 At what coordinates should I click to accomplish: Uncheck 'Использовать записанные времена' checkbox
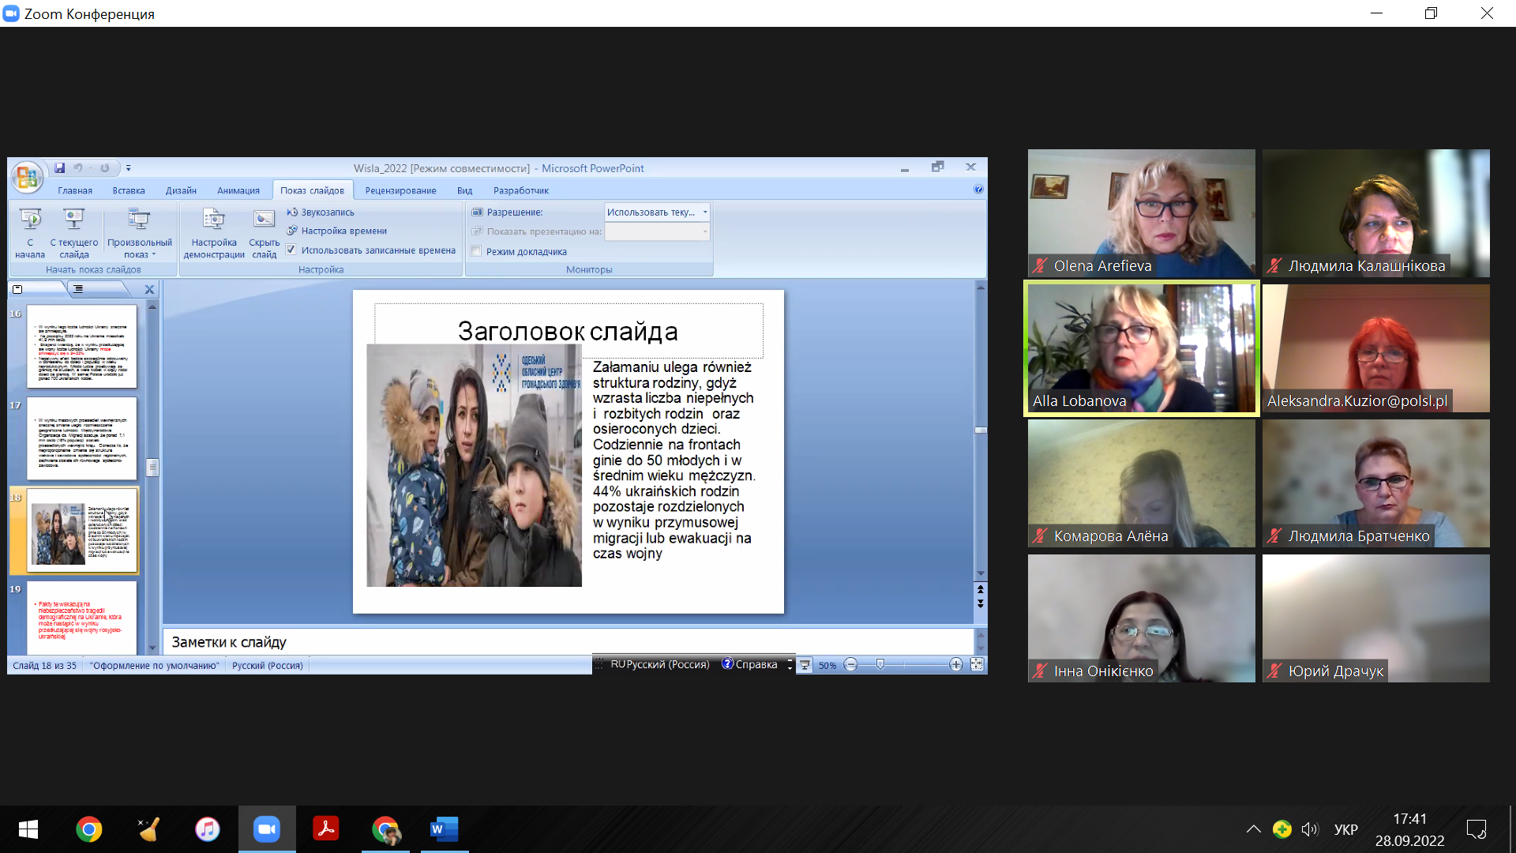pyautogui.click(x=291, y=250)
